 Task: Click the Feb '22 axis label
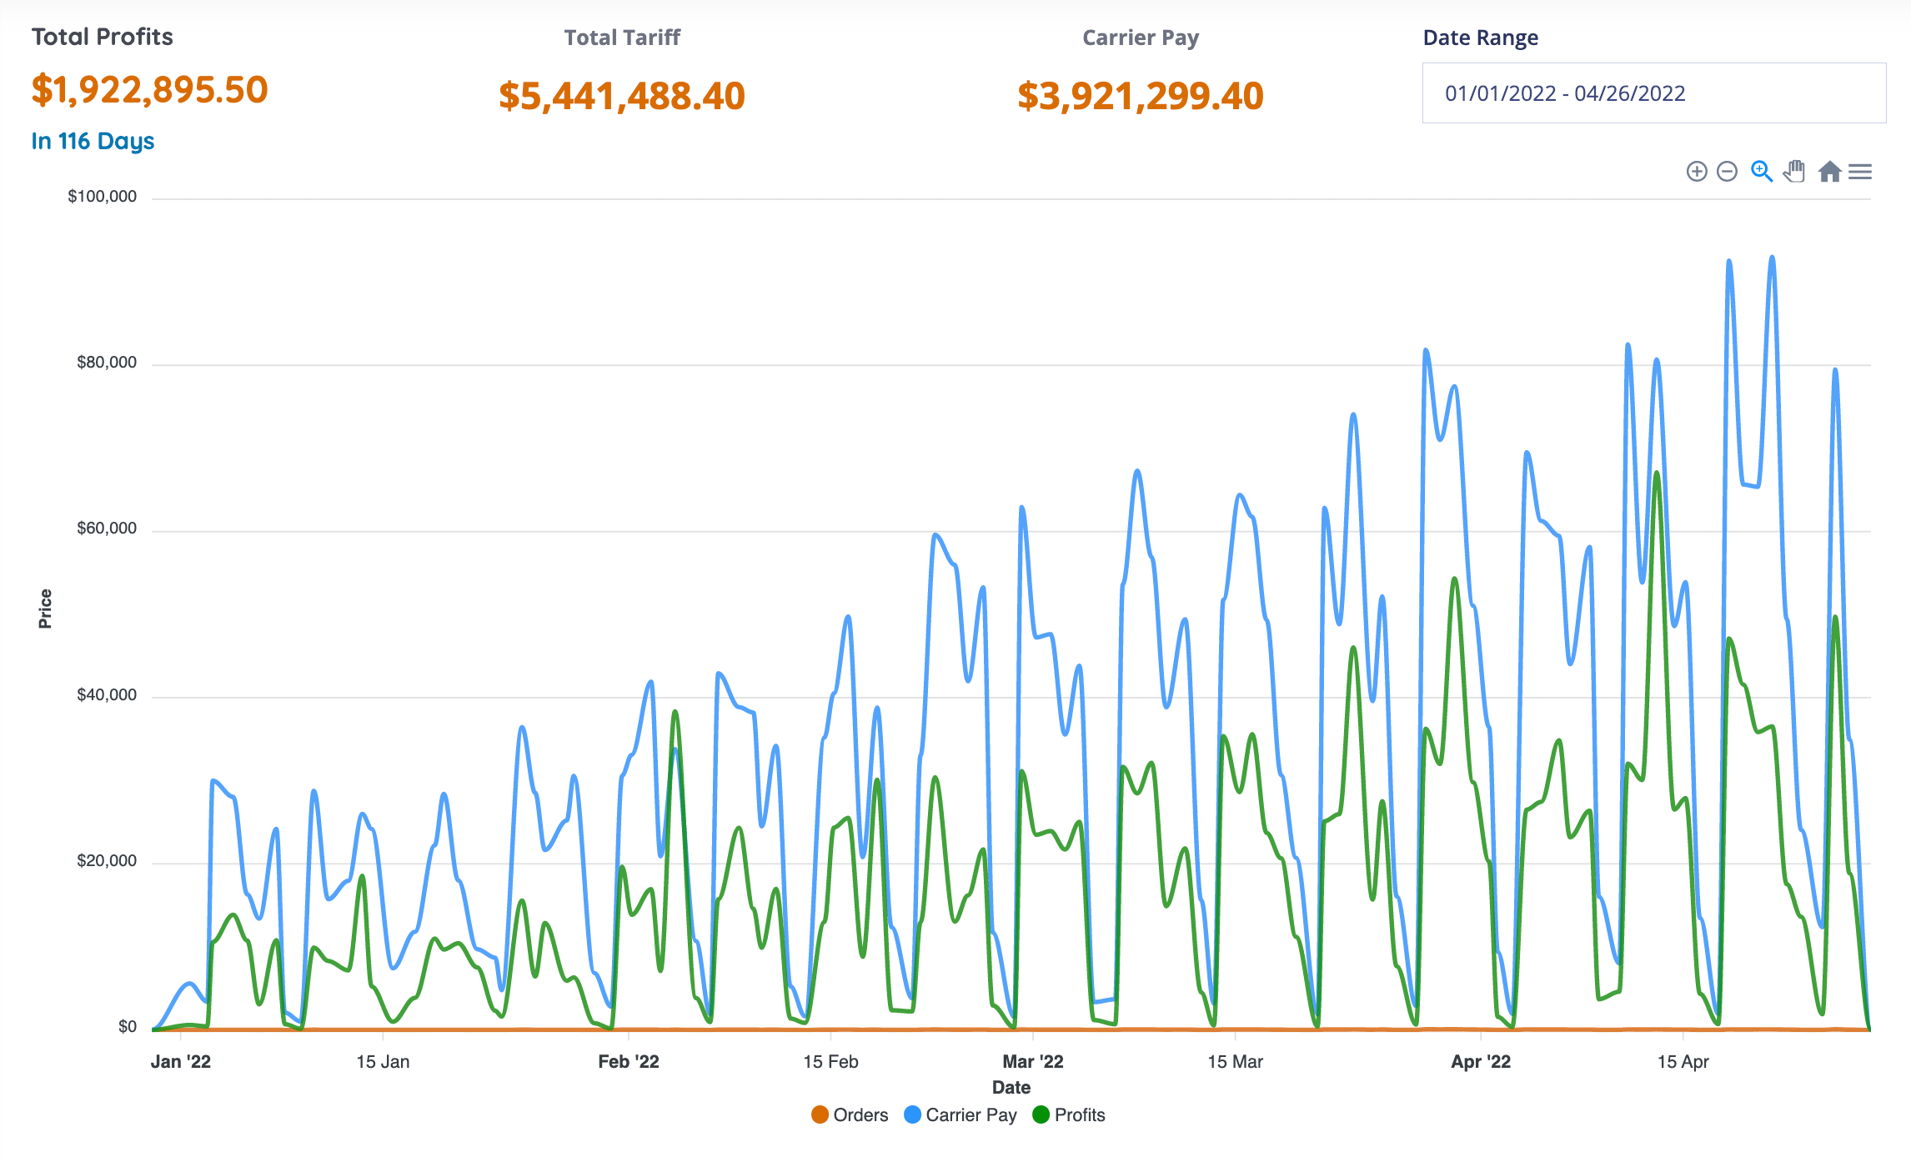(628, 1062)
